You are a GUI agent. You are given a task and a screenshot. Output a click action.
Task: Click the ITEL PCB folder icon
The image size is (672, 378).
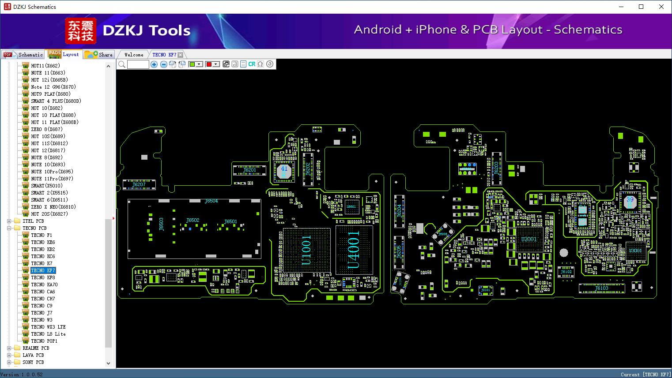coord(17,221)
